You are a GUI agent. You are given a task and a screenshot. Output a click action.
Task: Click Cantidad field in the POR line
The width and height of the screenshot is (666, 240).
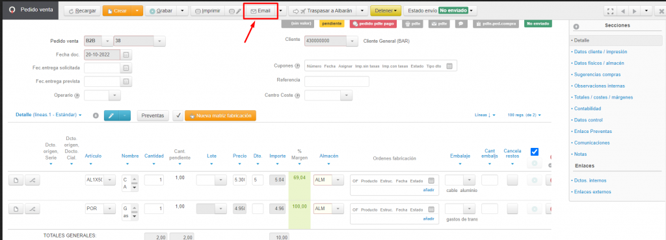pyautogui.click(x=154, y=209)
